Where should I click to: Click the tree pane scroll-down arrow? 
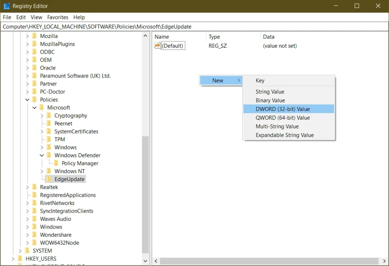tap(145, 261)
